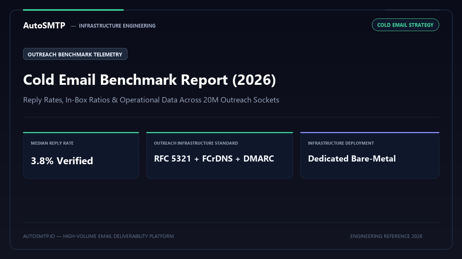462x259 pixels.
Task: Click the Infrastructure Engineering header label
Action: 117,26
